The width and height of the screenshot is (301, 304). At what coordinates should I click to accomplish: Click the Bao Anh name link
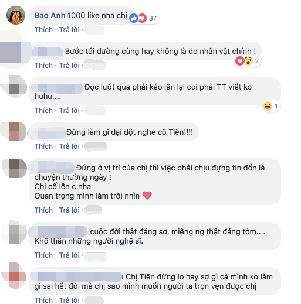click(x=50, y=16)
